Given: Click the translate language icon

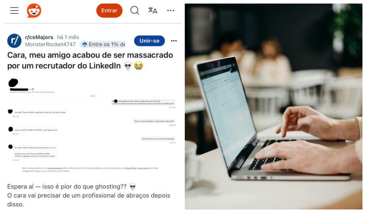Looking at the screenshot, I should click(x=153, y=11).
